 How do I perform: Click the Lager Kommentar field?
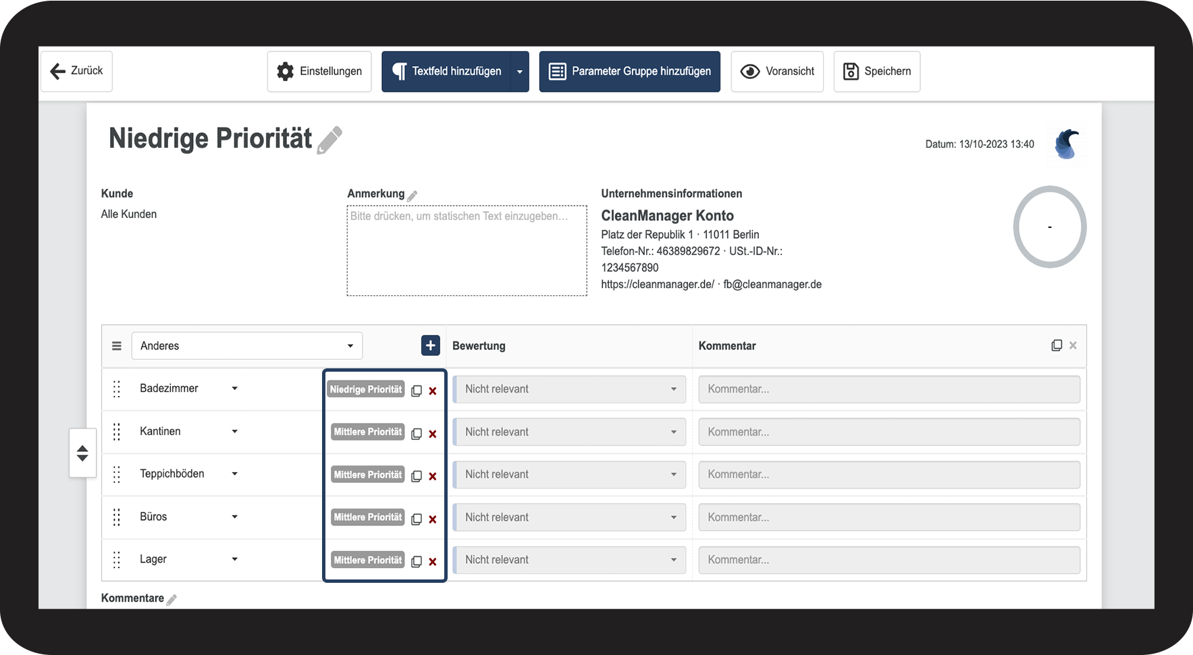tap(889, 560)
